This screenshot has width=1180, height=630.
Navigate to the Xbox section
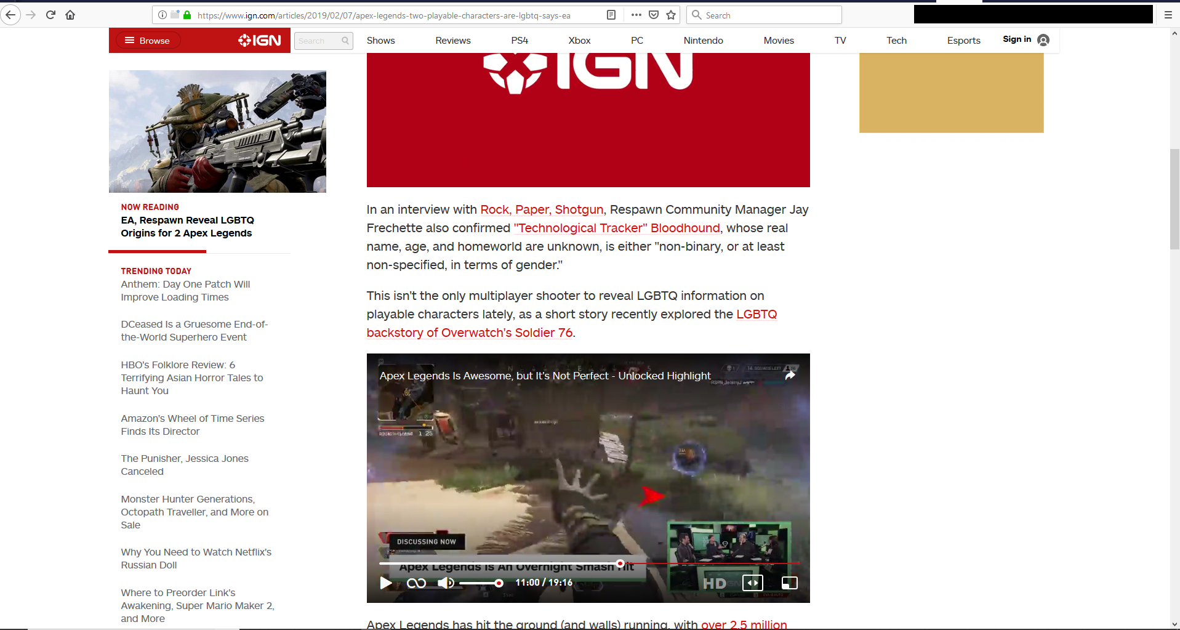579,41
